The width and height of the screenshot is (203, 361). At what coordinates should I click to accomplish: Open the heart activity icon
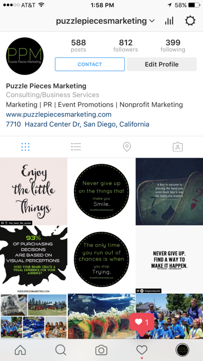click(142, 350)
